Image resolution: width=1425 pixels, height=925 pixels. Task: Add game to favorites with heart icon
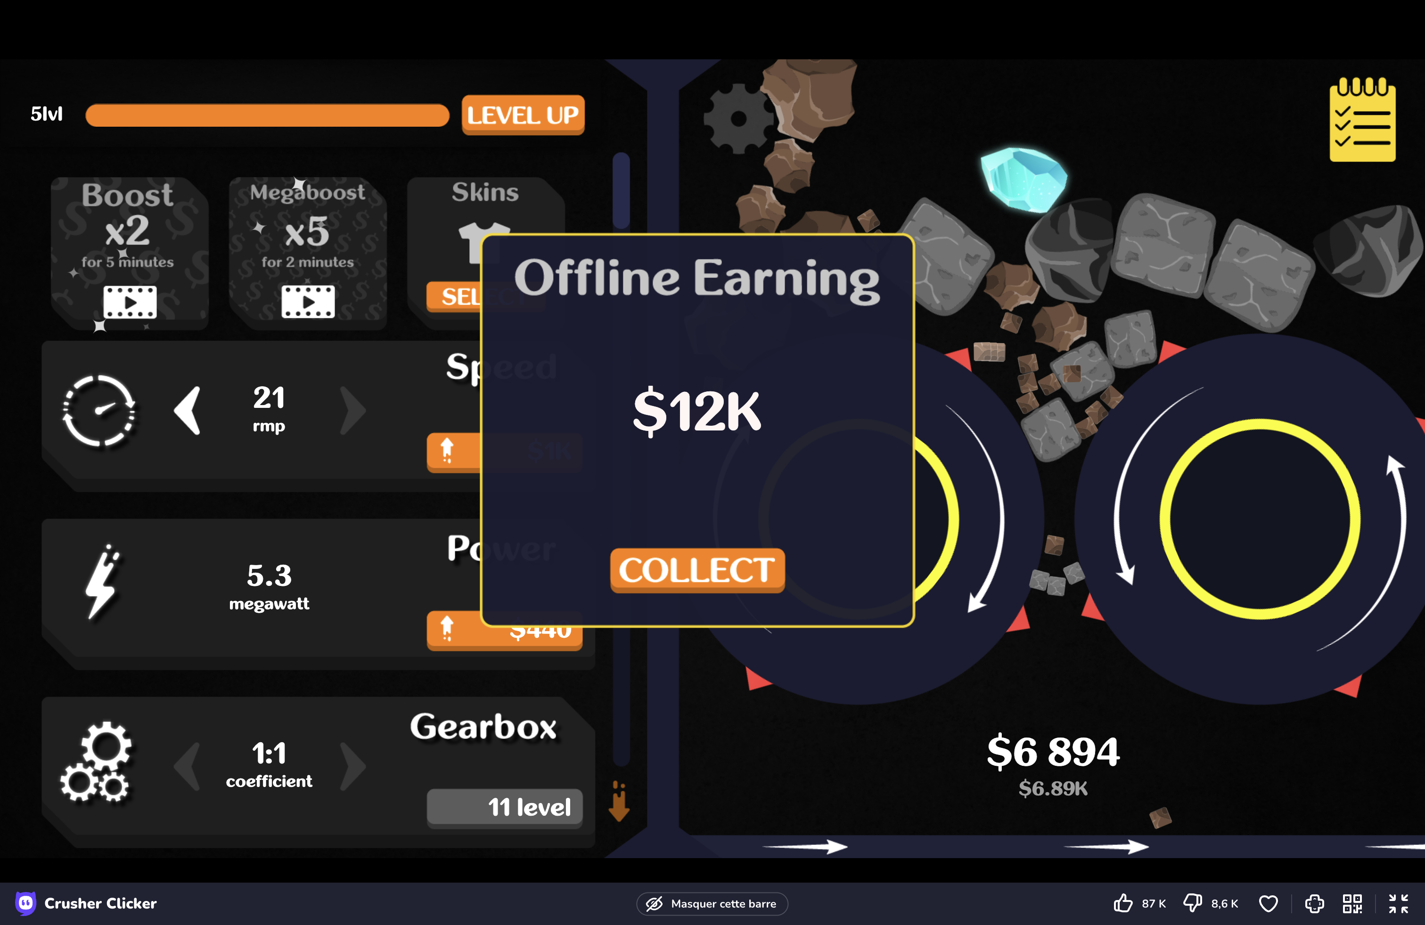click(x=1268, y=903)
